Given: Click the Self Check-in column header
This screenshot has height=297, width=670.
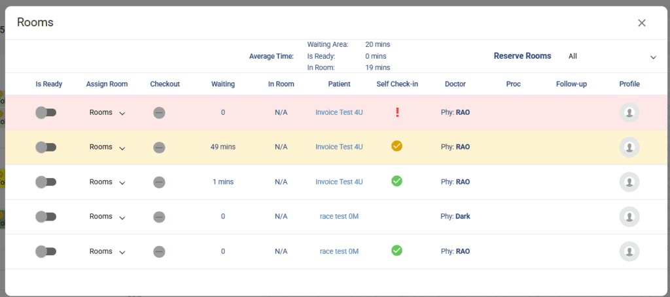Looking at the screenshot, I should point(397,84).
